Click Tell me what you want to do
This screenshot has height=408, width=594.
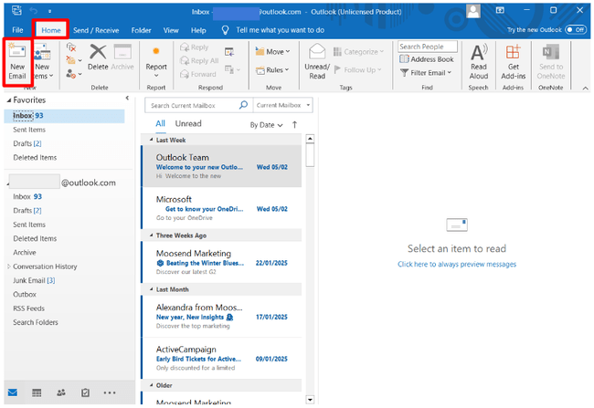pyautogui.click(x=280, y=30)
